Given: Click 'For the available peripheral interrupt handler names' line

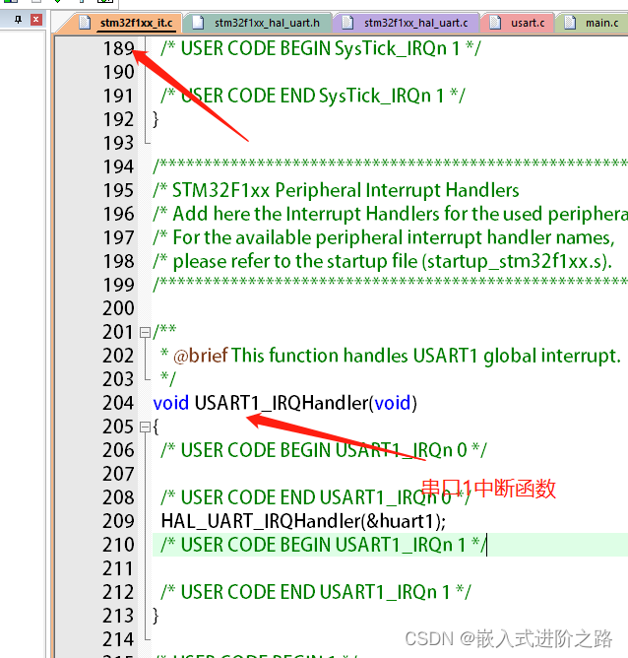Looking at the screenshot, I should (384, 238).
